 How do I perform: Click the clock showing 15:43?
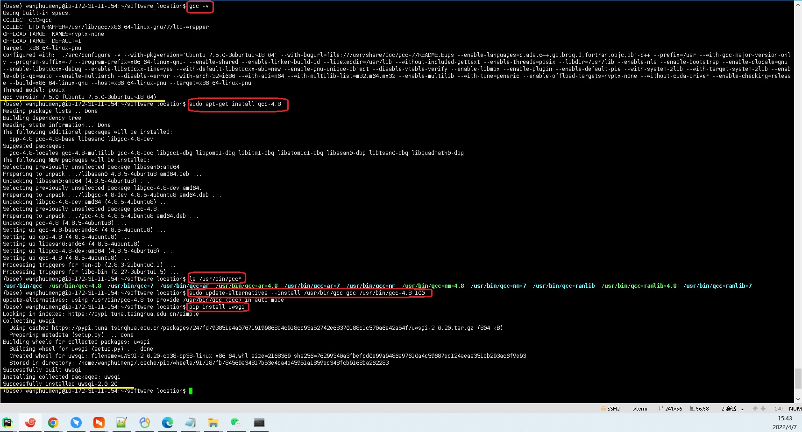[x=785, y=418]
